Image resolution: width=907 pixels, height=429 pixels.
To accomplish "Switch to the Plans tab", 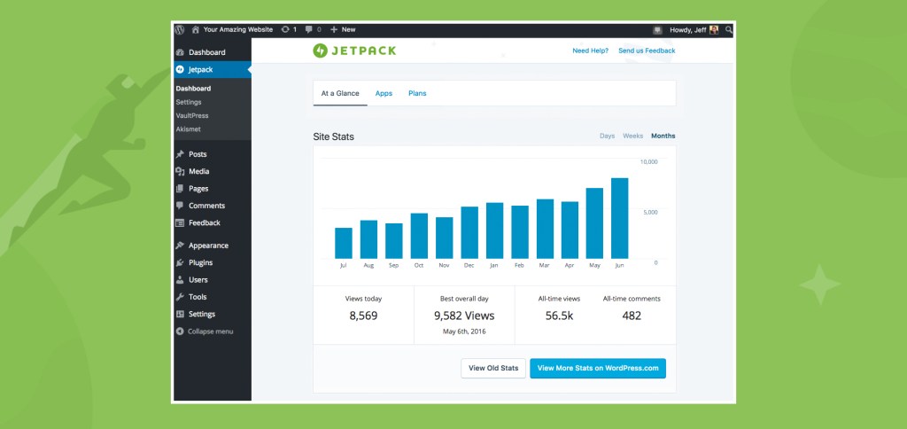I will point(416,93).
